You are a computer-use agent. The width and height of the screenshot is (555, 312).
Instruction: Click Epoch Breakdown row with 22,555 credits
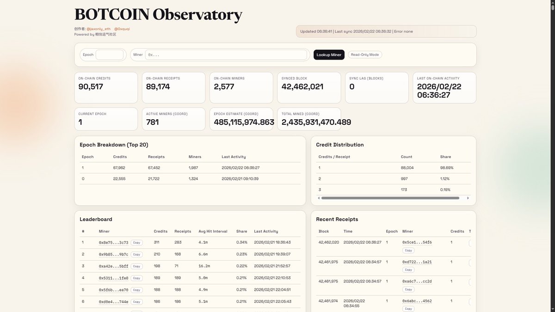190,178
